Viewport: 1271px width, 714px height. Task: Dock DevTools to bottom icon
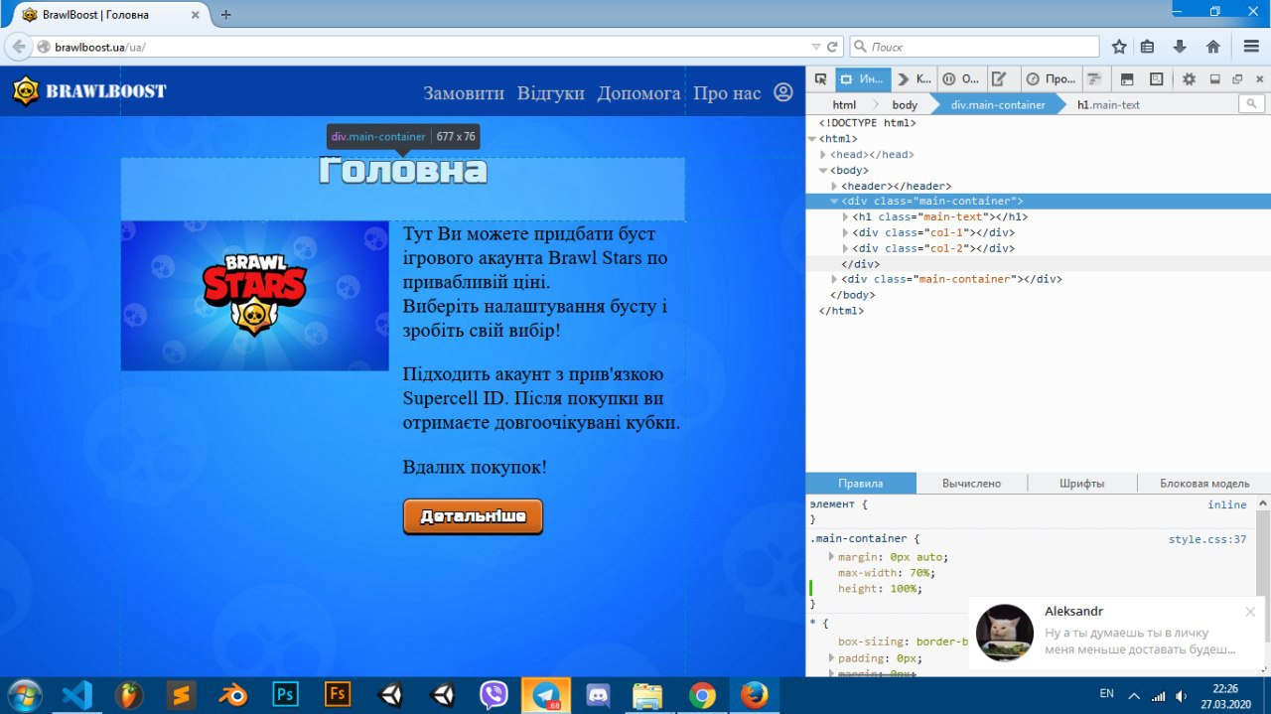(x=1214, y=79)
